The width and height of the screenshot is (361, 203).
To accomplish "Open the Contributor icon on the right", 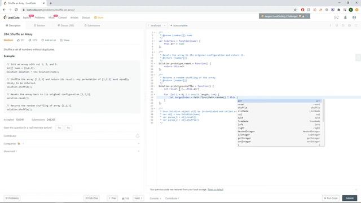I will click(138, 136).
